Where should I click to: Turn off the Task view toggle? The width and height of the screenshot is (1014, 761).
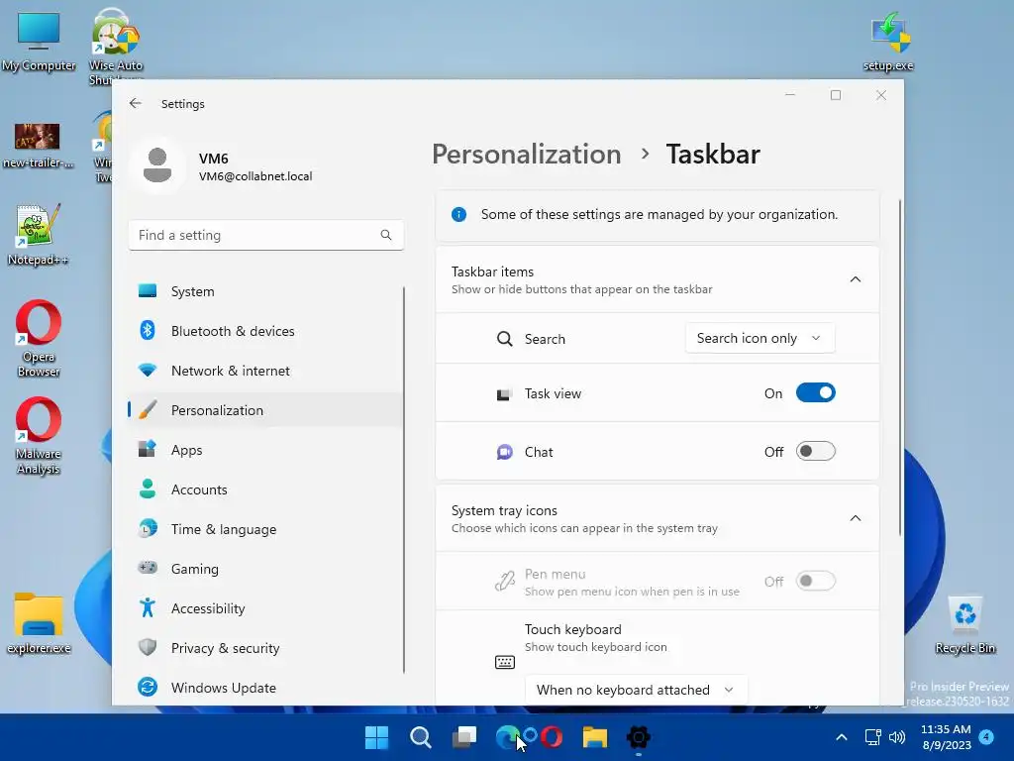pyautogui.click(x=816, y=392)
